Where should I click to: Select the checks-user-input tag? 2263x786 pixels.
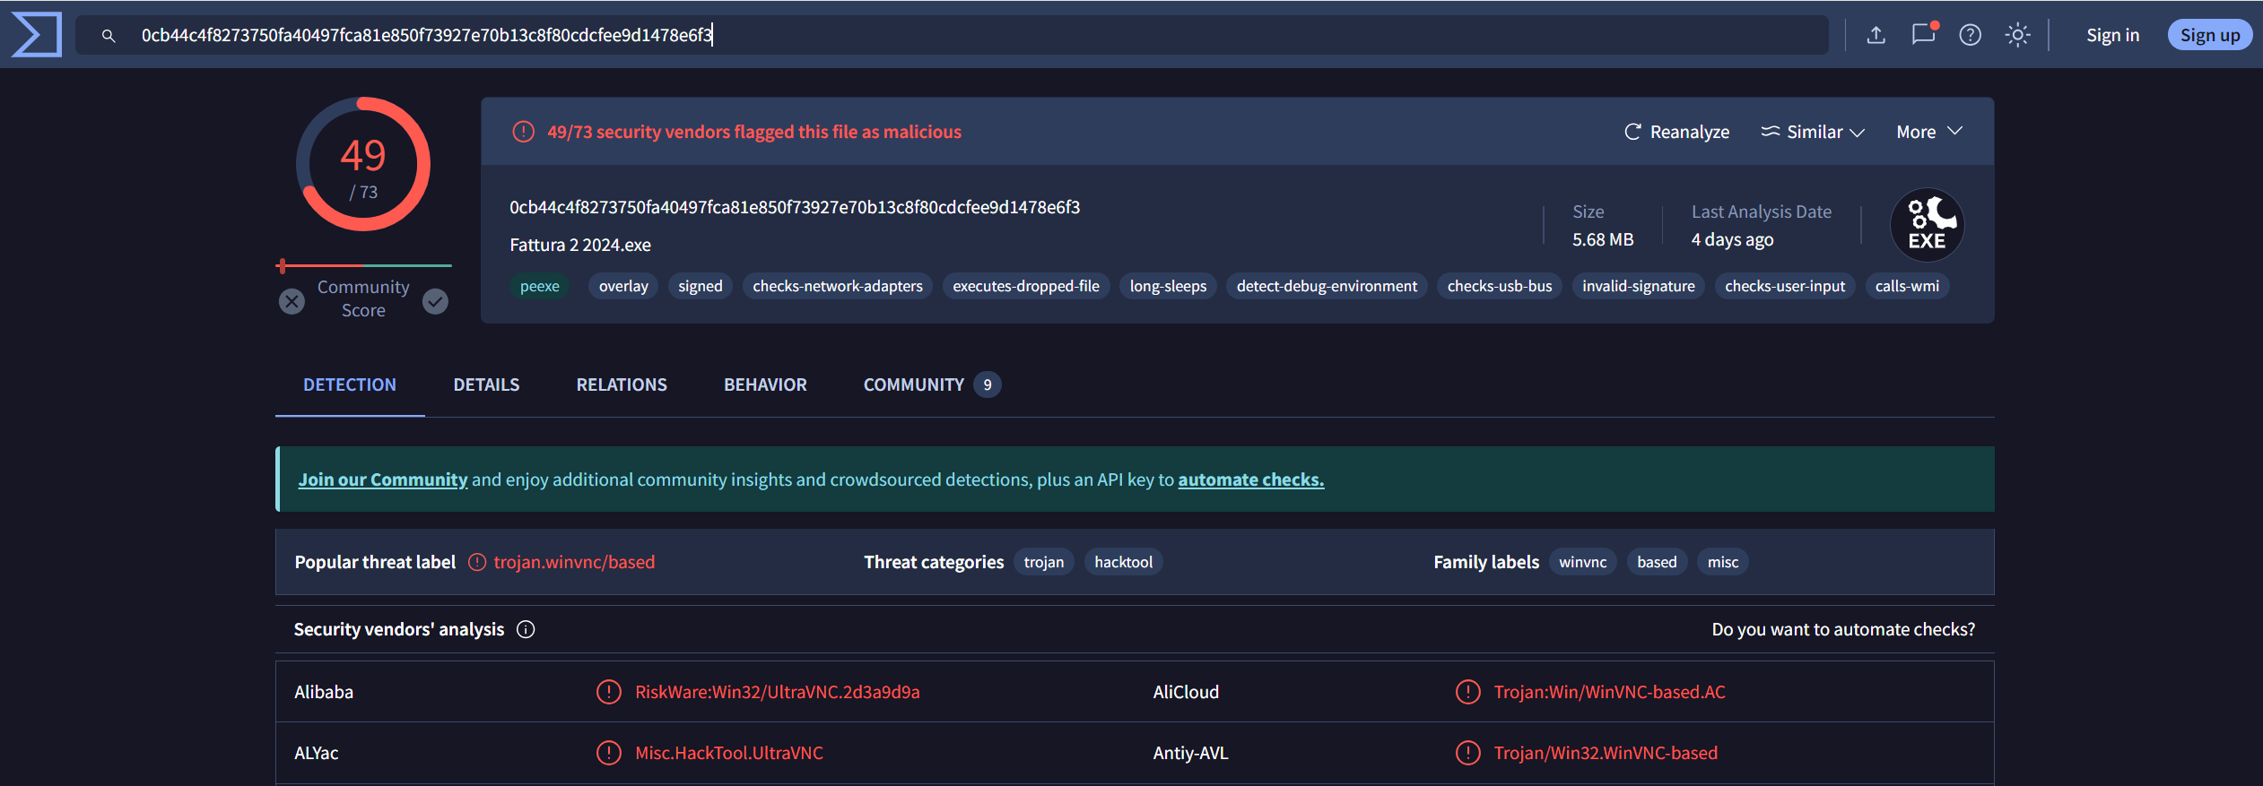(1785, 286)
